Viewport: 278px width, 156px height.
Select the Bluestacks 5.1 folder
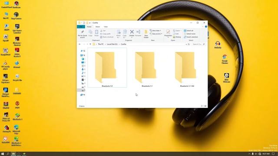coord(147,69)
